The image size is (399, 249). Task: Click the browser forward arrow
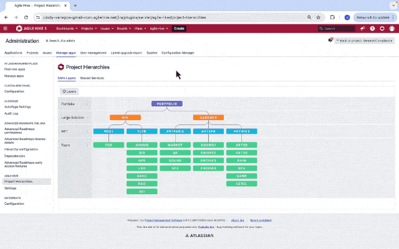pyautogui.click(x=16, y=17)
